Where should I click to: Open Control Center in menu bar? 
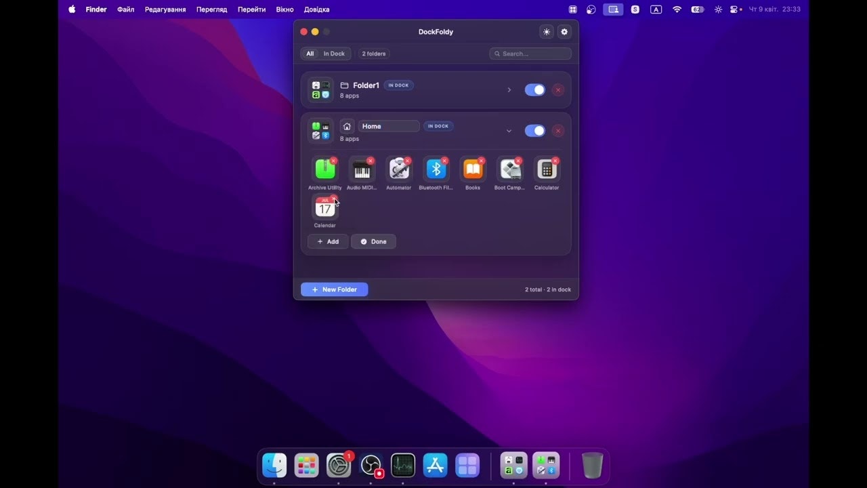tap(735, 9)
